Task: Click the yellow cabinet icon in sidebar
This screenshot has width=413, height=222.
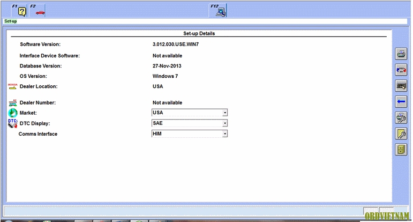Action: [401, 150]
